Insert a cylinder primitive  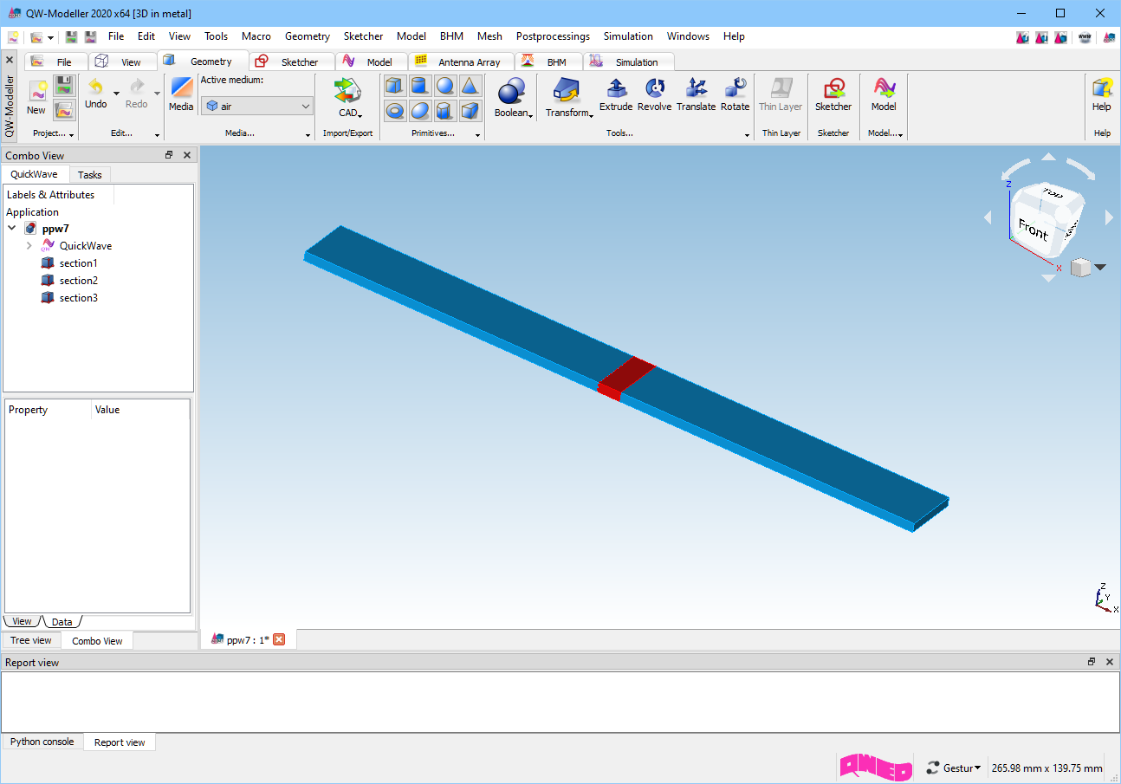[420, 86]
